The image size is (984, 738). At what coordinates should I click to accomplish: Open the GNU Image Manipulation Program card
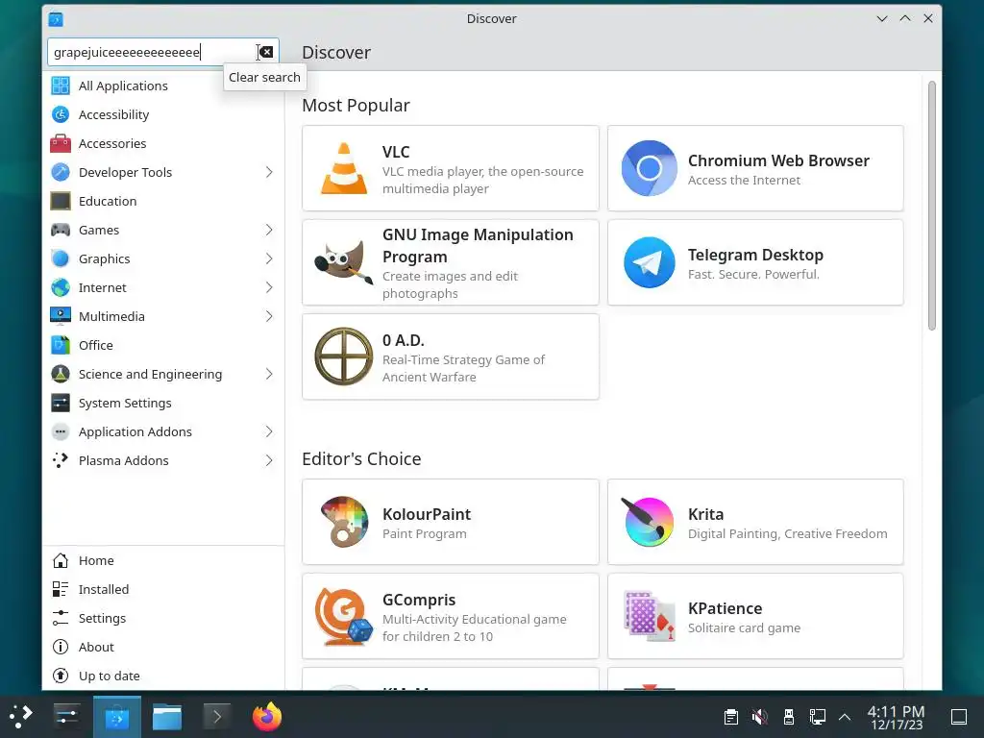[x=451, y=262]
